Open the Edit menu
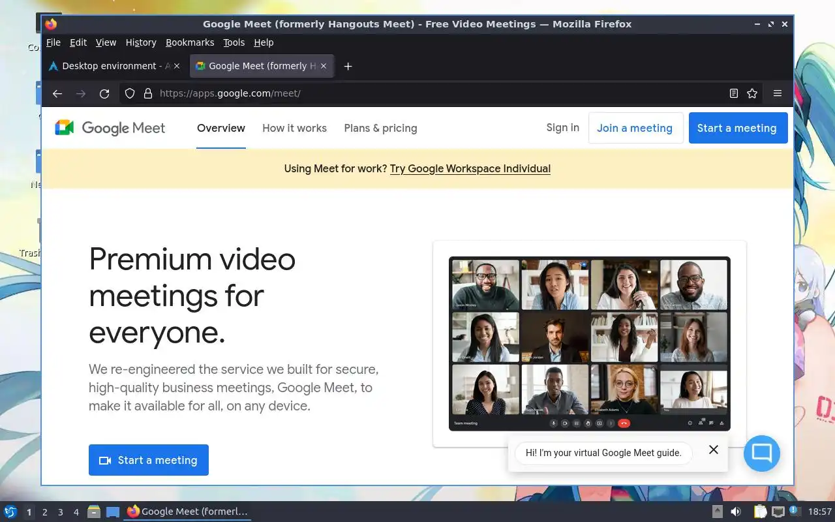The width and height of the screenshot is (835, 522). 78,42
